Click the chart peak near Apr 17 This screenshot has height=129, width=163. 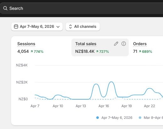(x=111, y=82)
